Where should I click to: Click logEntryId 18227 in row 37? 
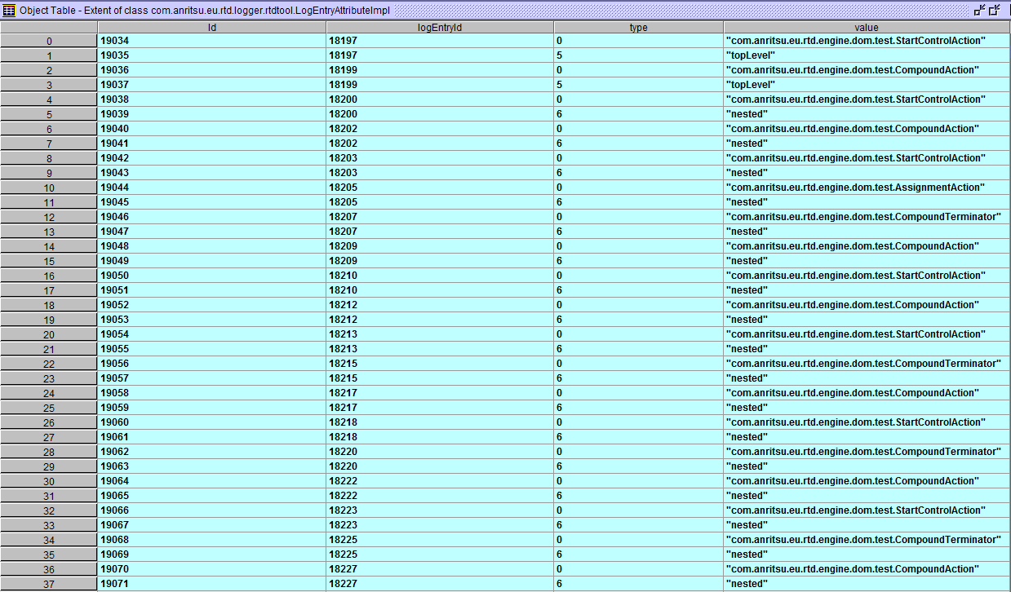(x=440, y=584)
